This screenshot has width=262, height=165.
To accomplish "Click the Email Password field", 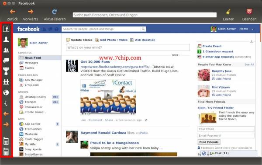I will tap(226, 135).
